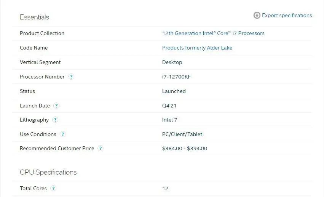Screen dimensions: 324x197
Task: Click the Export specifications link text
Action: [x=287, y=15]
